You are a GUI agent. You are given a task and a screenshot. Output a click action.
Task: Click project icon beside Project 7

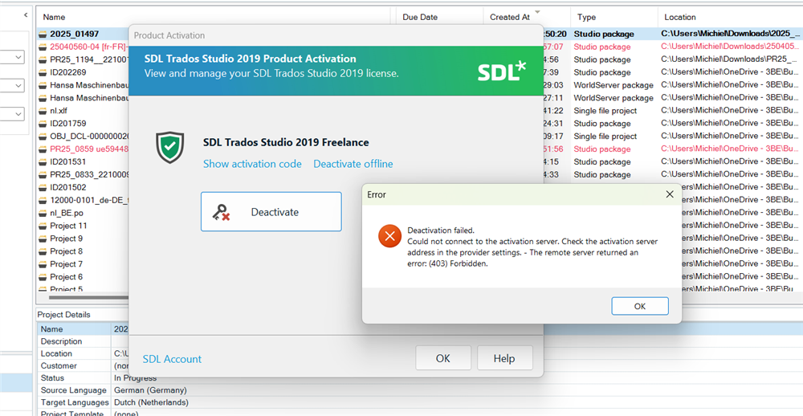click(43, 264)
